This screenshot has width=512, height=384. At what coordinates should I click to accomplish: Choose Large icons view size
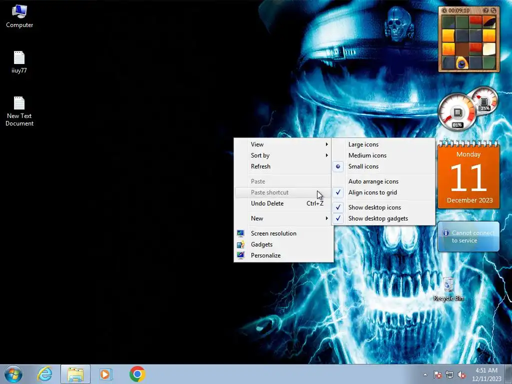(x=383, y=144)
